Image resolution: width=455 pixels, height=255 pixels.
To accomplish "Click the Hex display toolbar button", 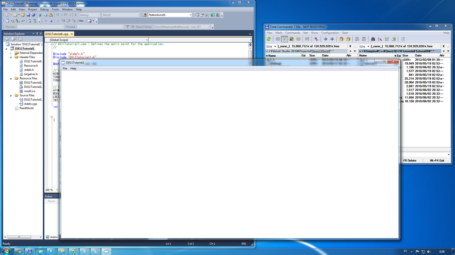I will click(81, 21).
